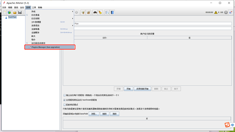Close the open 选项 menu

(28, 7)
